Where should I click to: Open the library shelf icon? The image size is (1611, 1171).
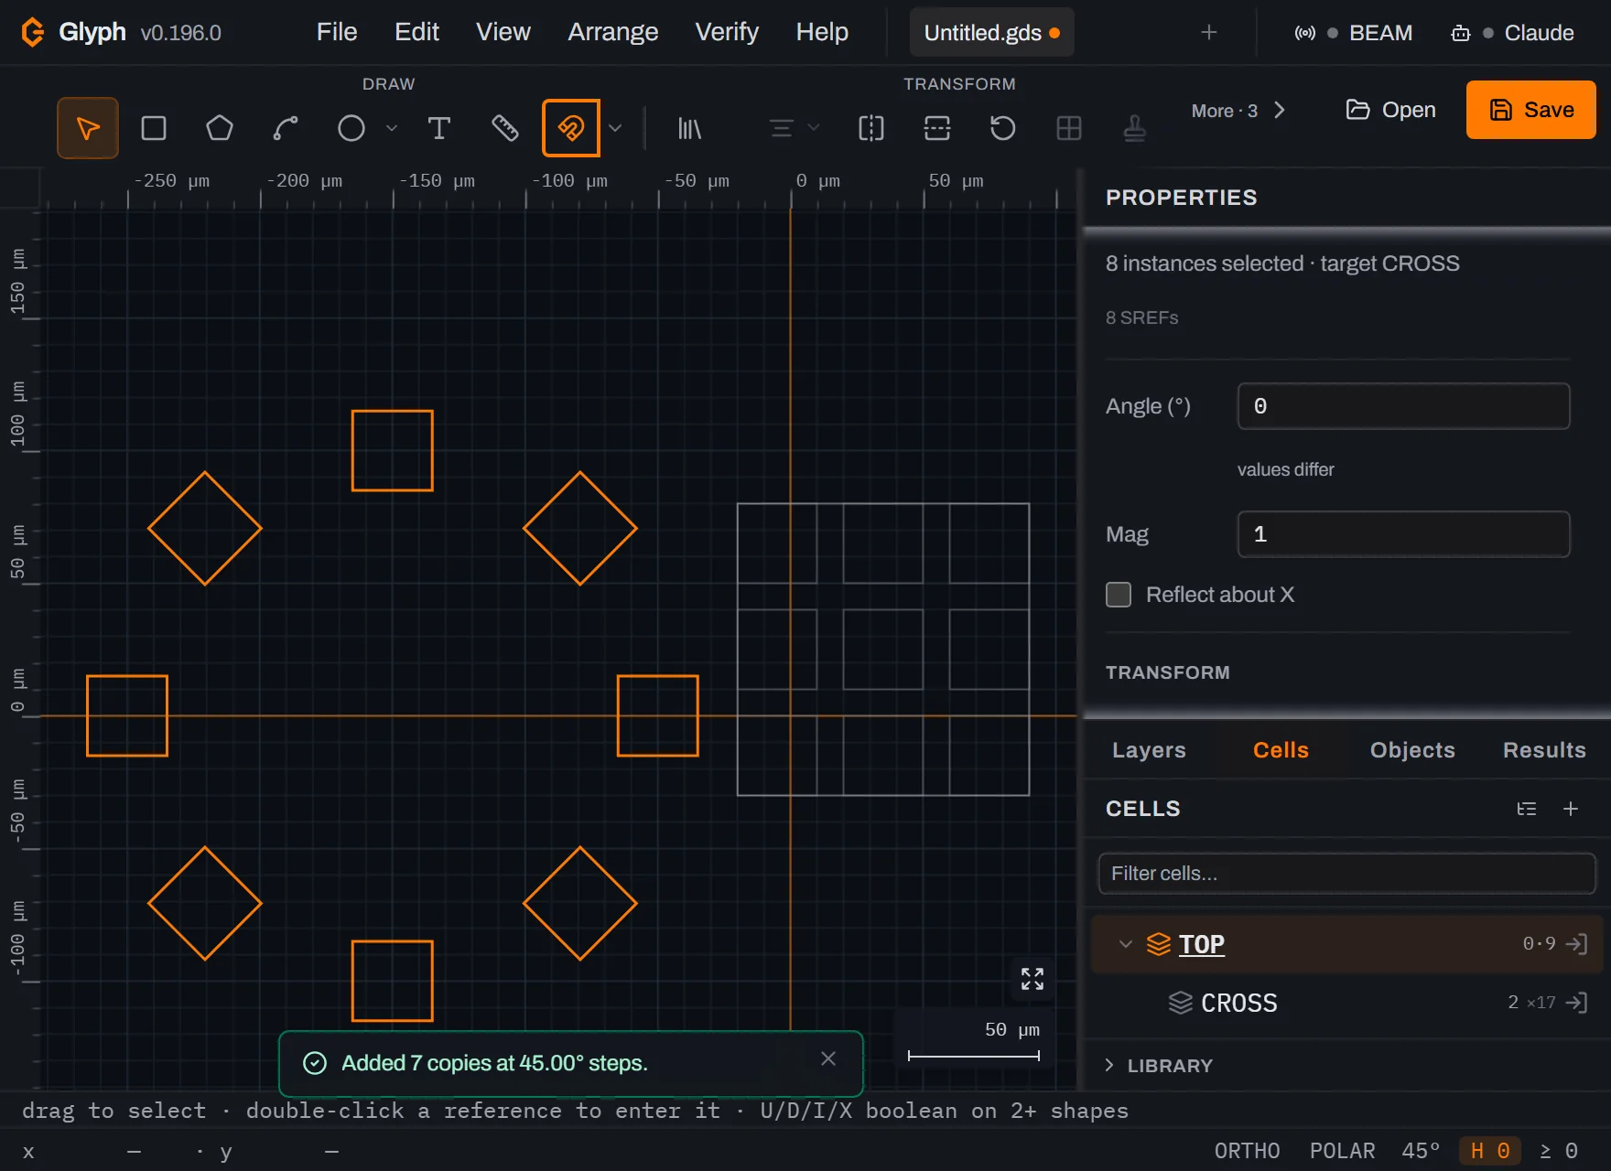coord(689,128)
